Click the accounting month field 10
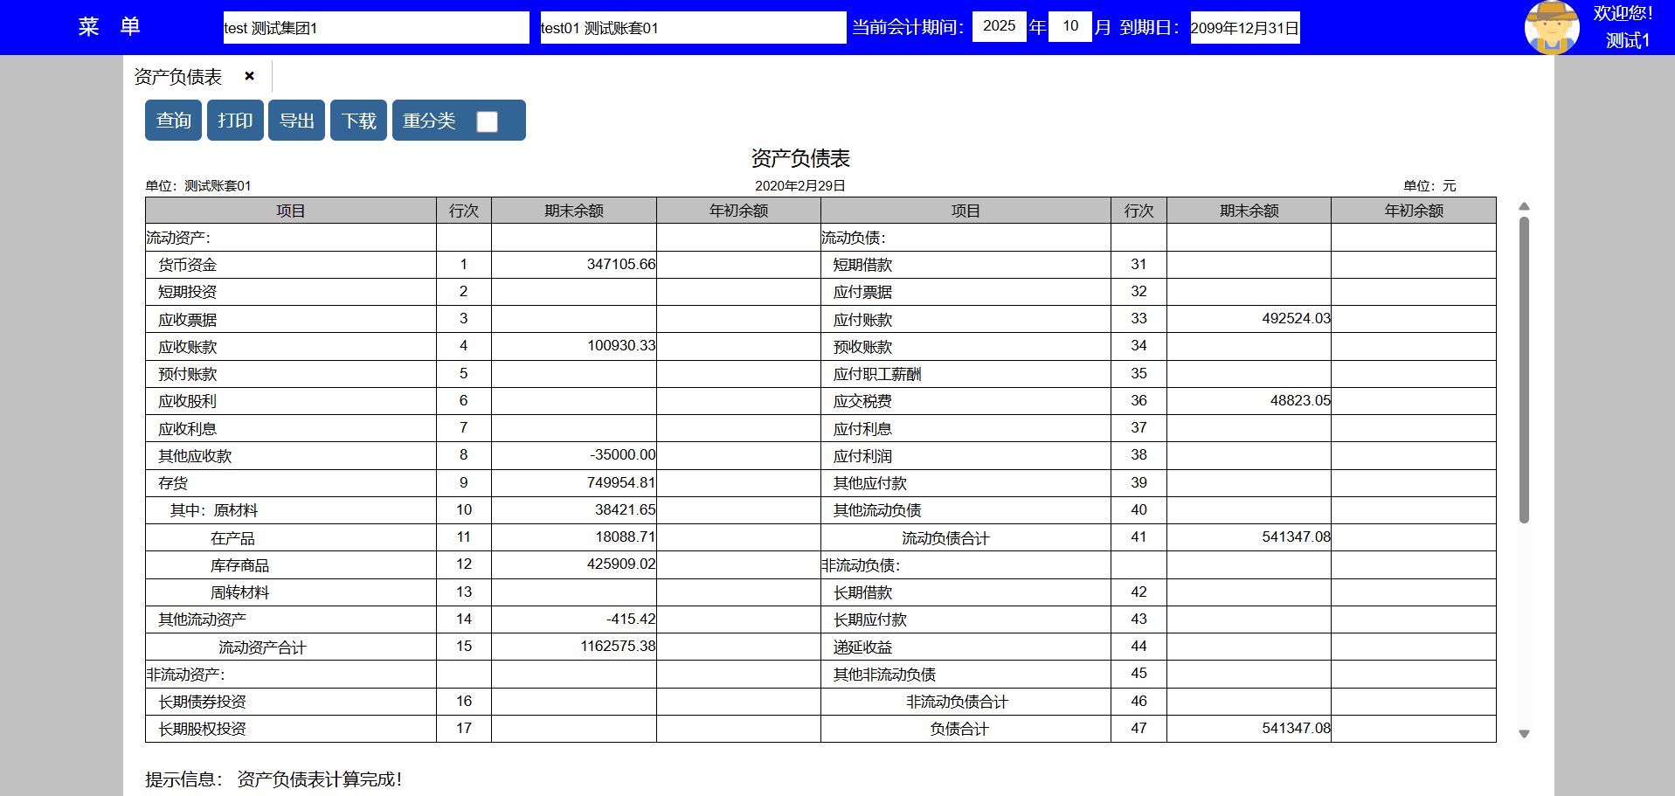This screenshot has height=796, width=1675. pyautogui.click(x=1069, y=26)
